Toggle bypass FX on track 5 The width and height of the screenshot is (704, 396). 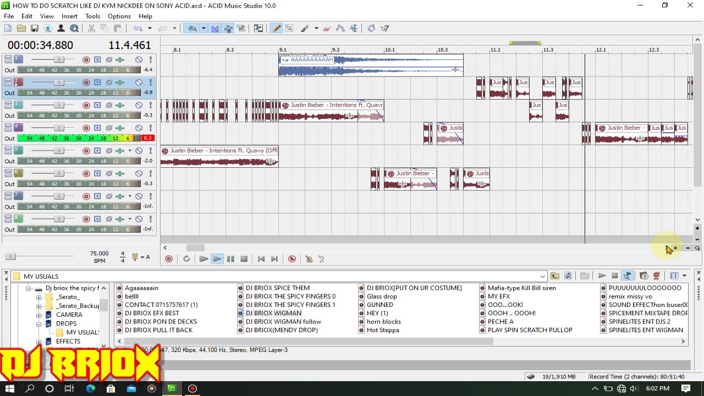tap(109, 151)
